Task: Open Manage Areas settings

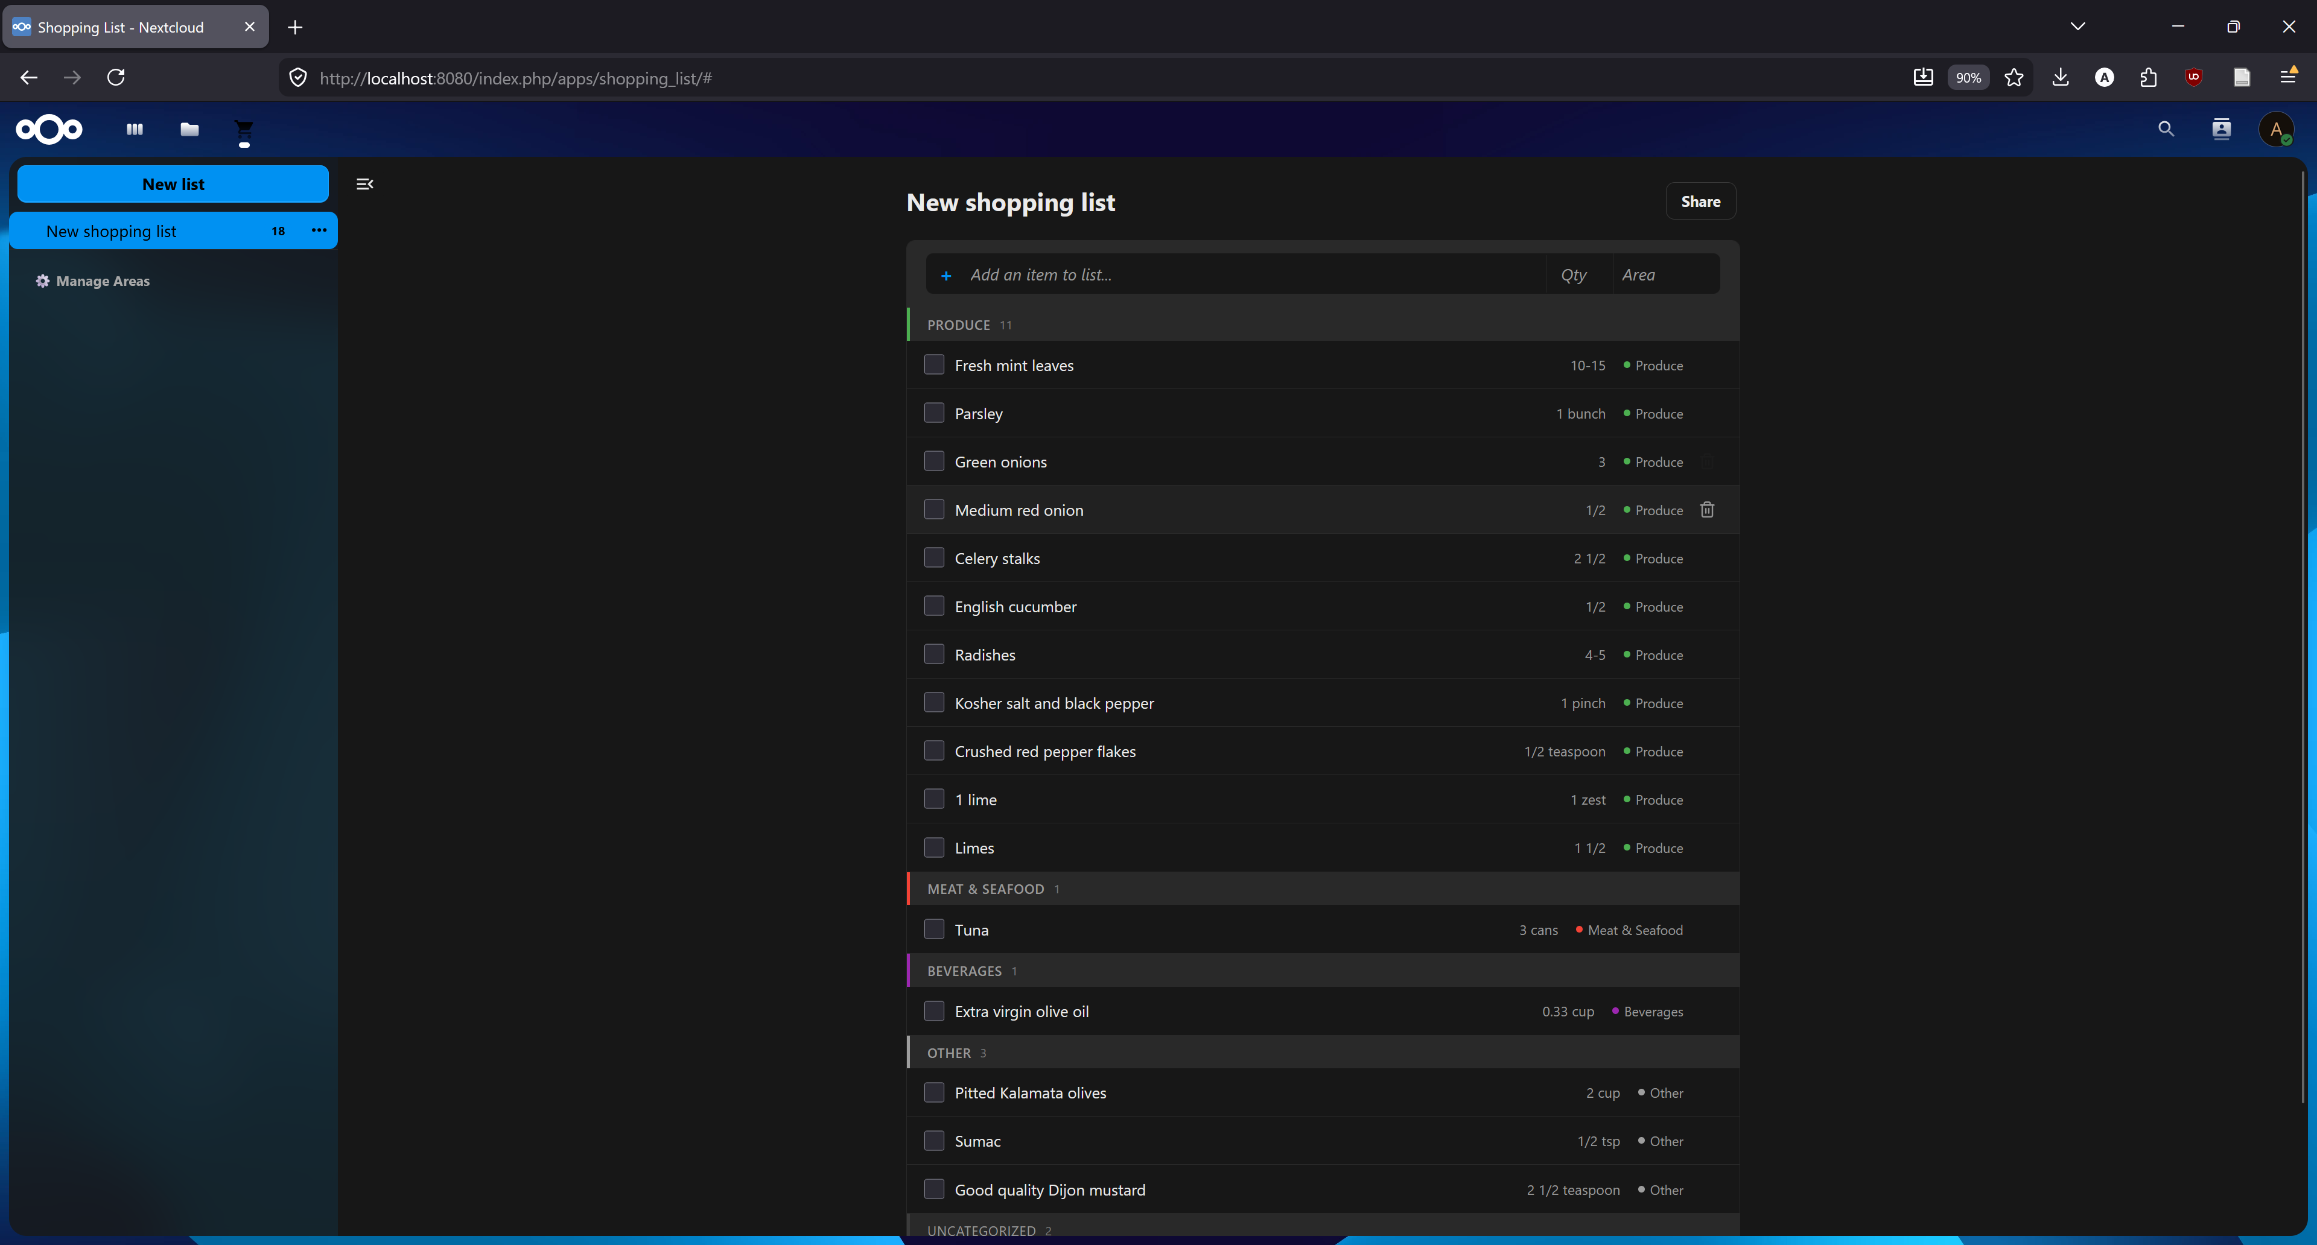Action: [93, 280]
